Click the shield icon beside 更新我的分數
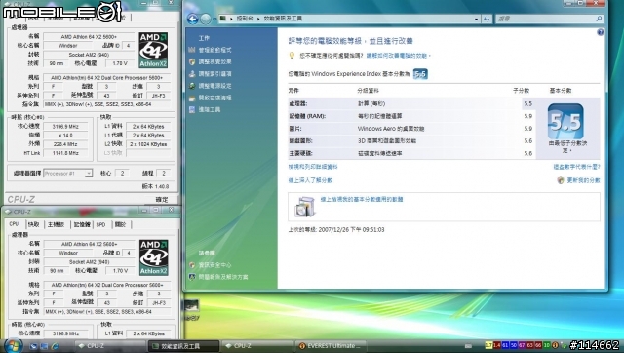The image size is (624, 353). 561,180
